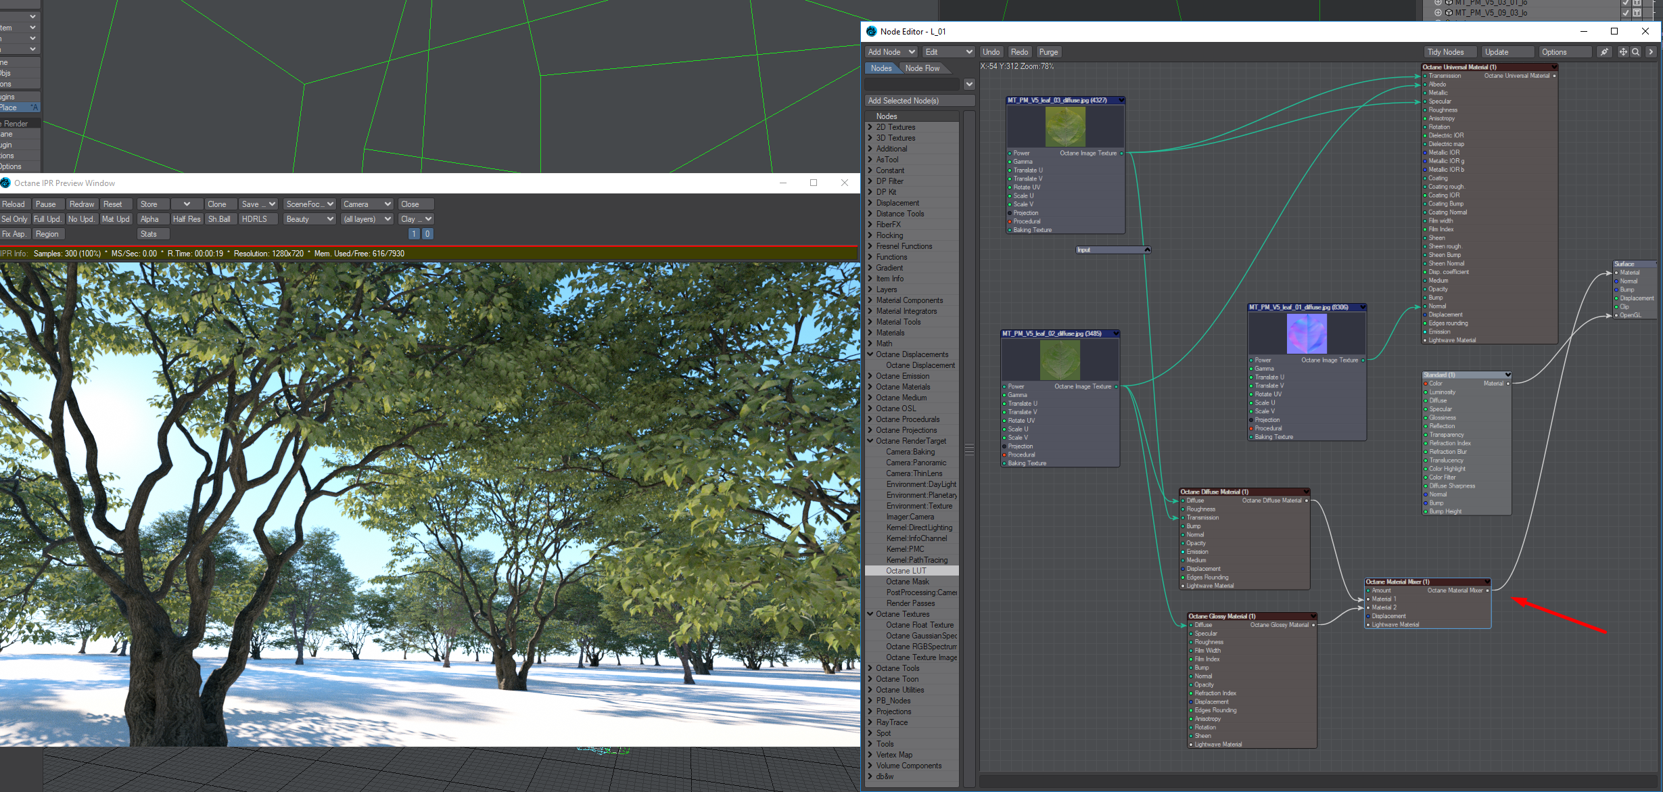Expand the Octane Materials category
Viewport: 1663px width, 792px height.
870,387
